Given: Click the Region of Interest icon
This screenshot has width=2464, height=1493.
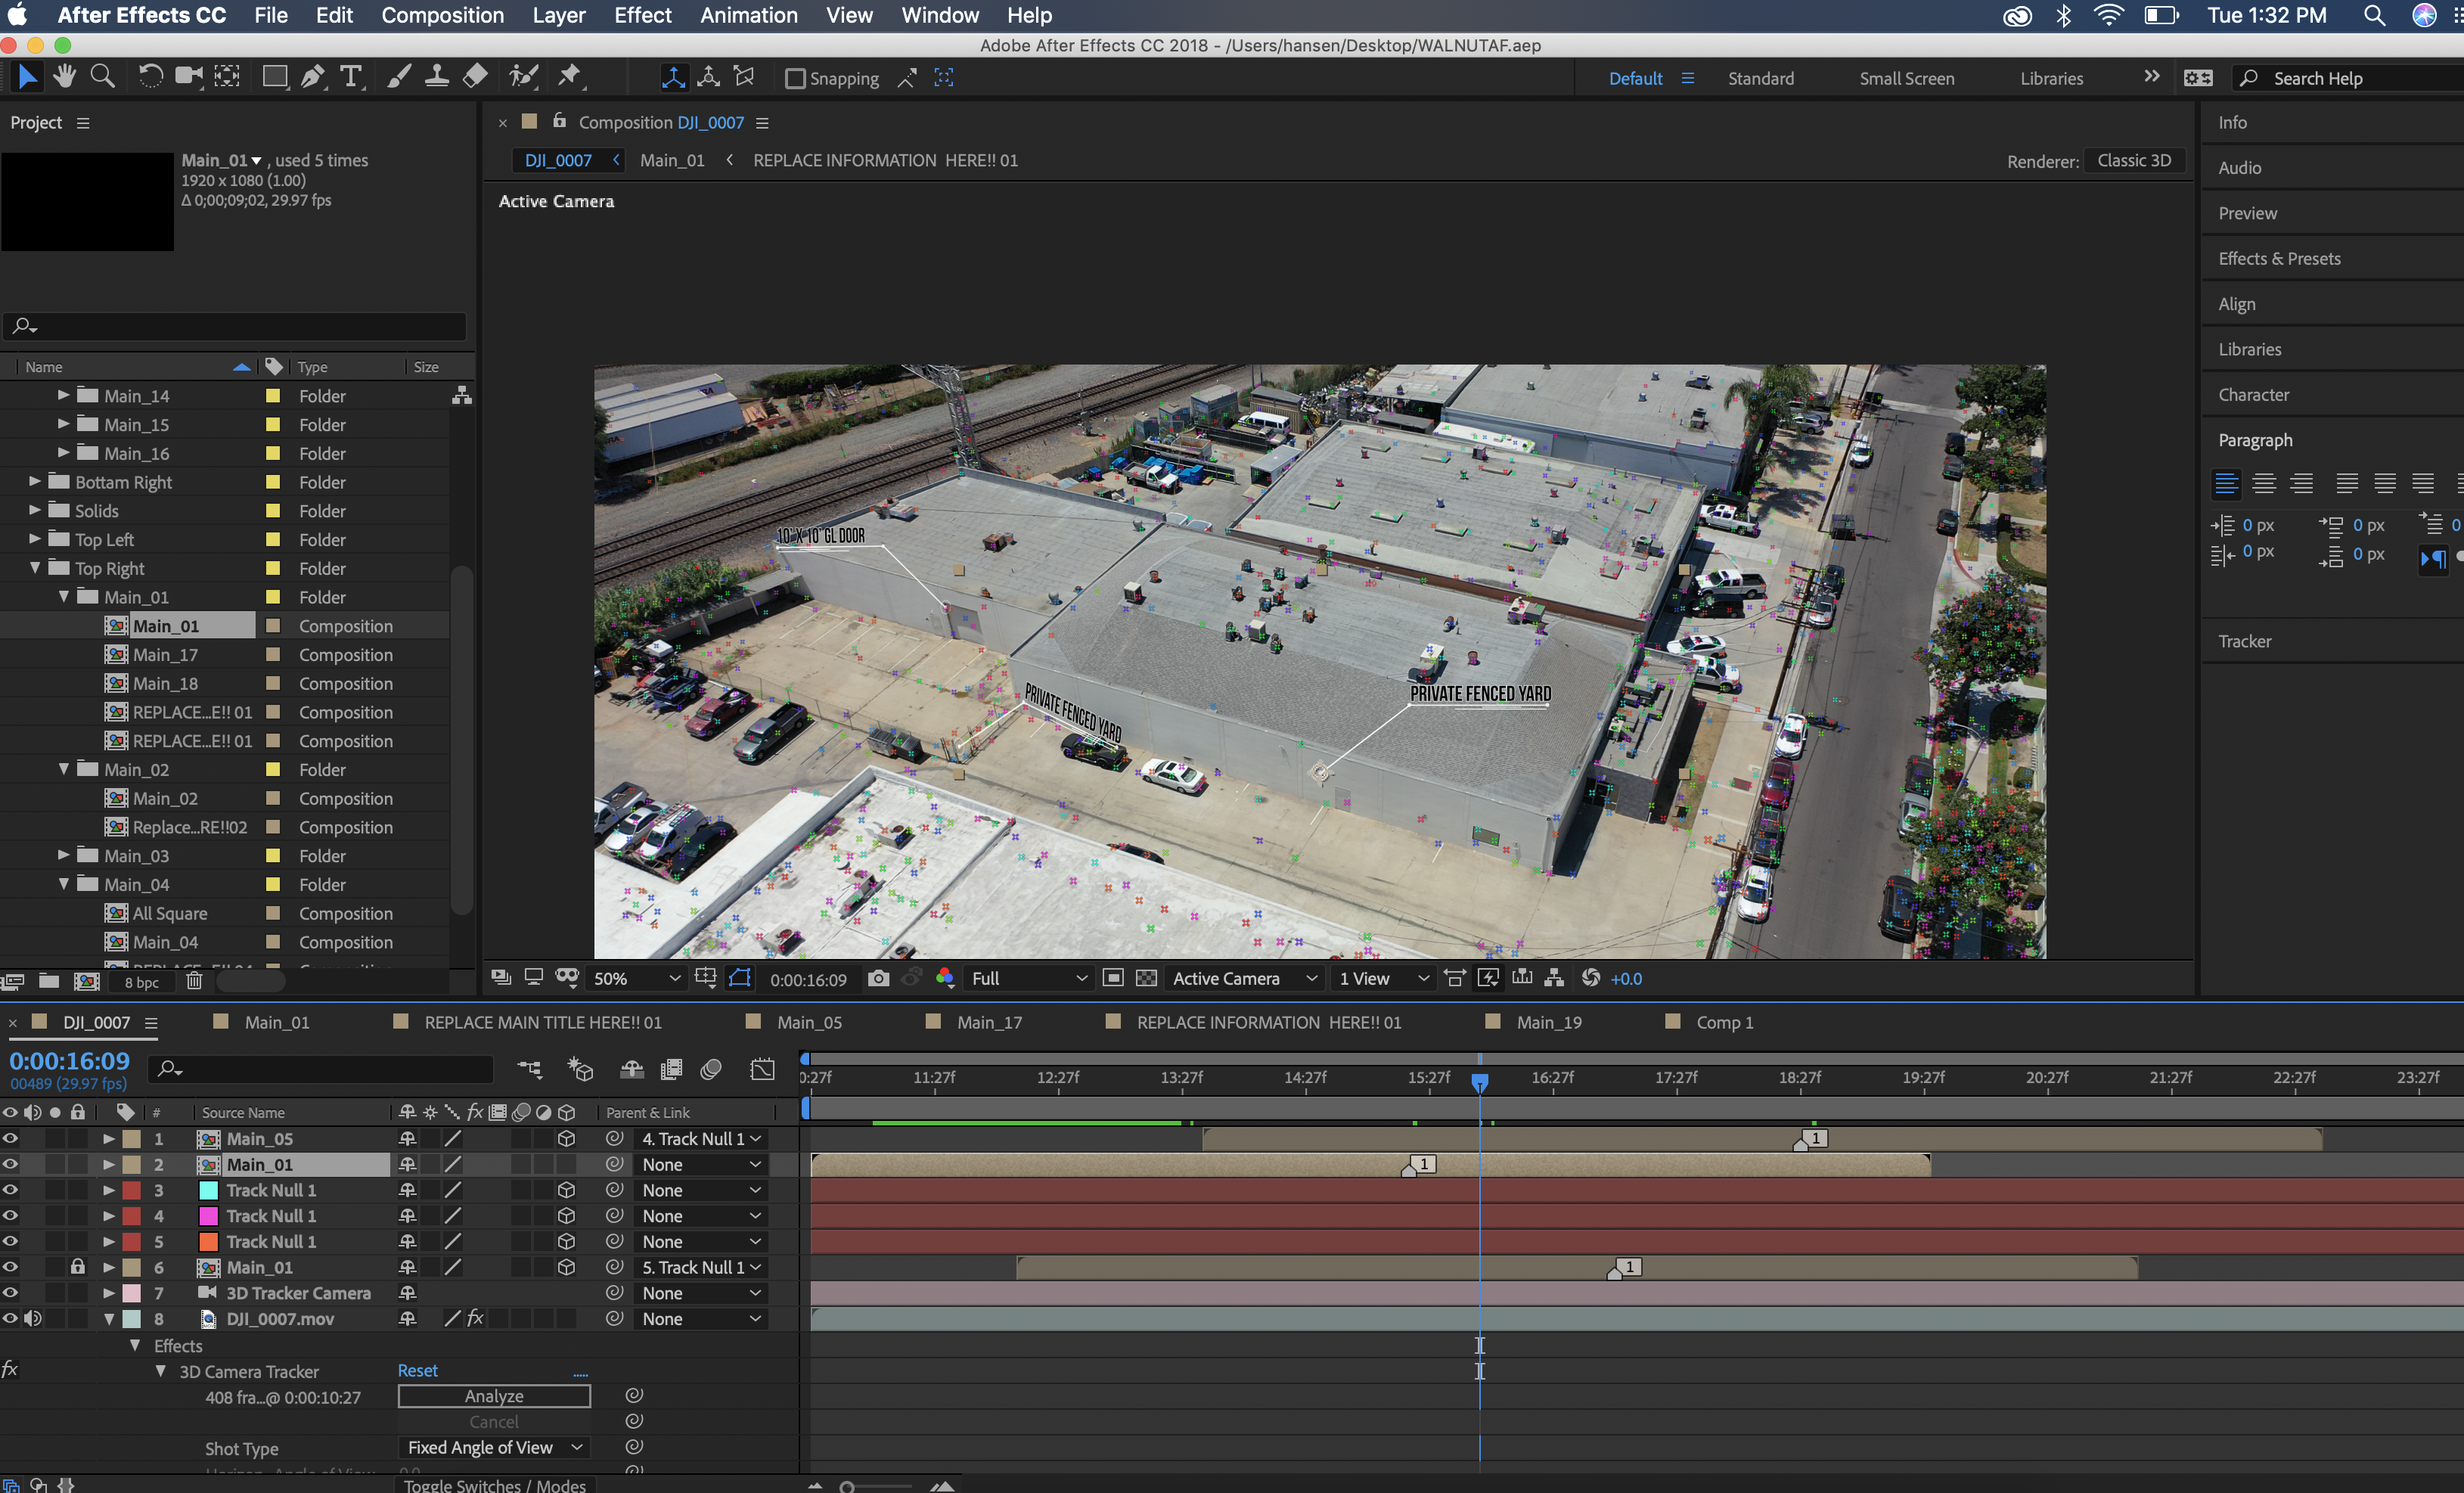Looking at the screenshot, I should [1113, 978].
